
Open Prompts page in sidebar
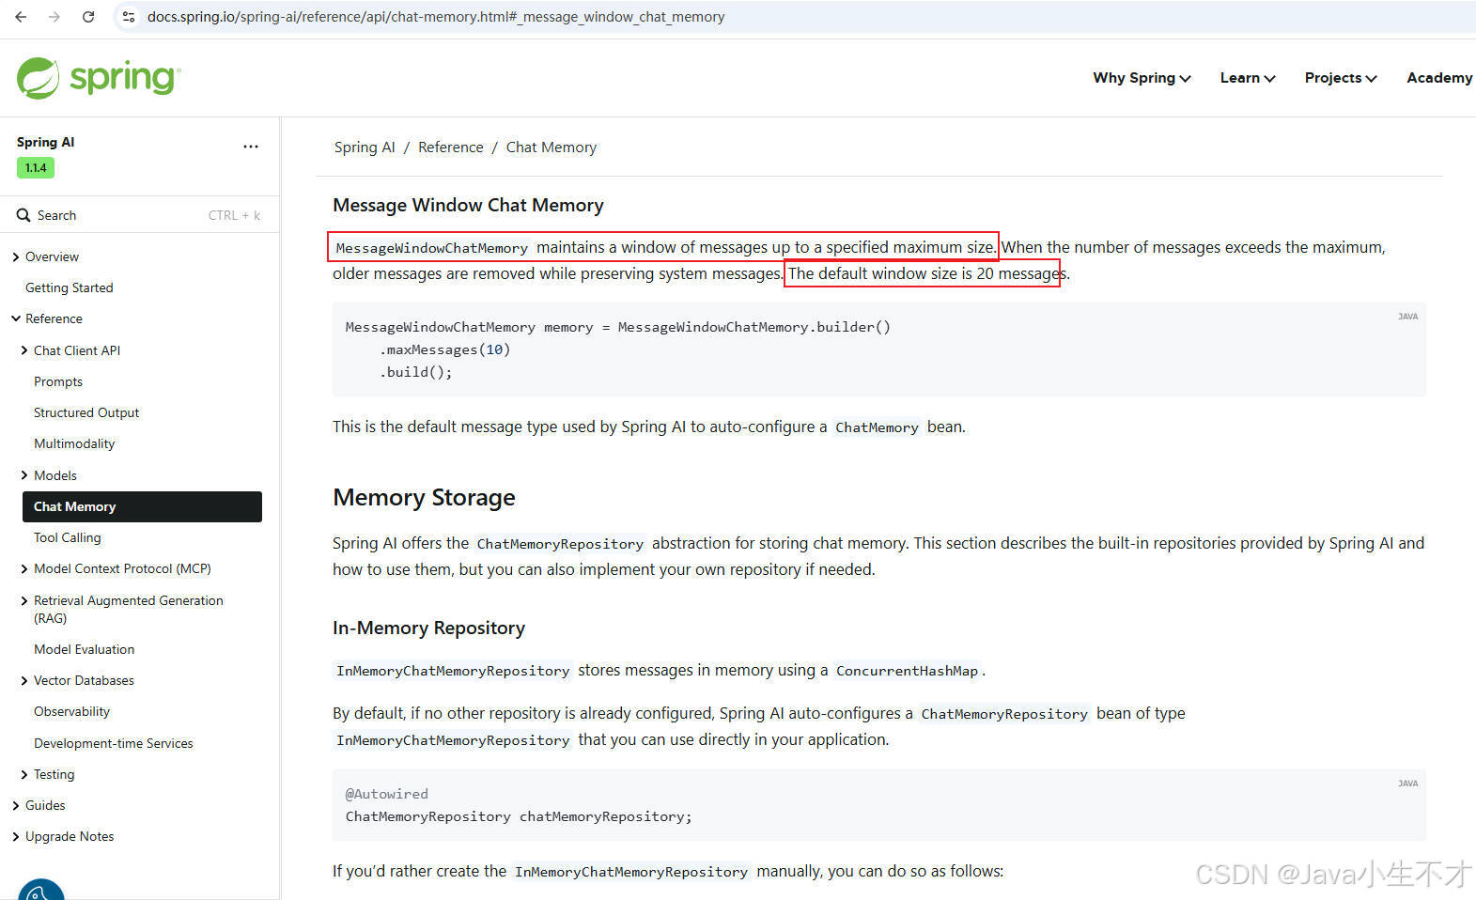pos(58,381)
